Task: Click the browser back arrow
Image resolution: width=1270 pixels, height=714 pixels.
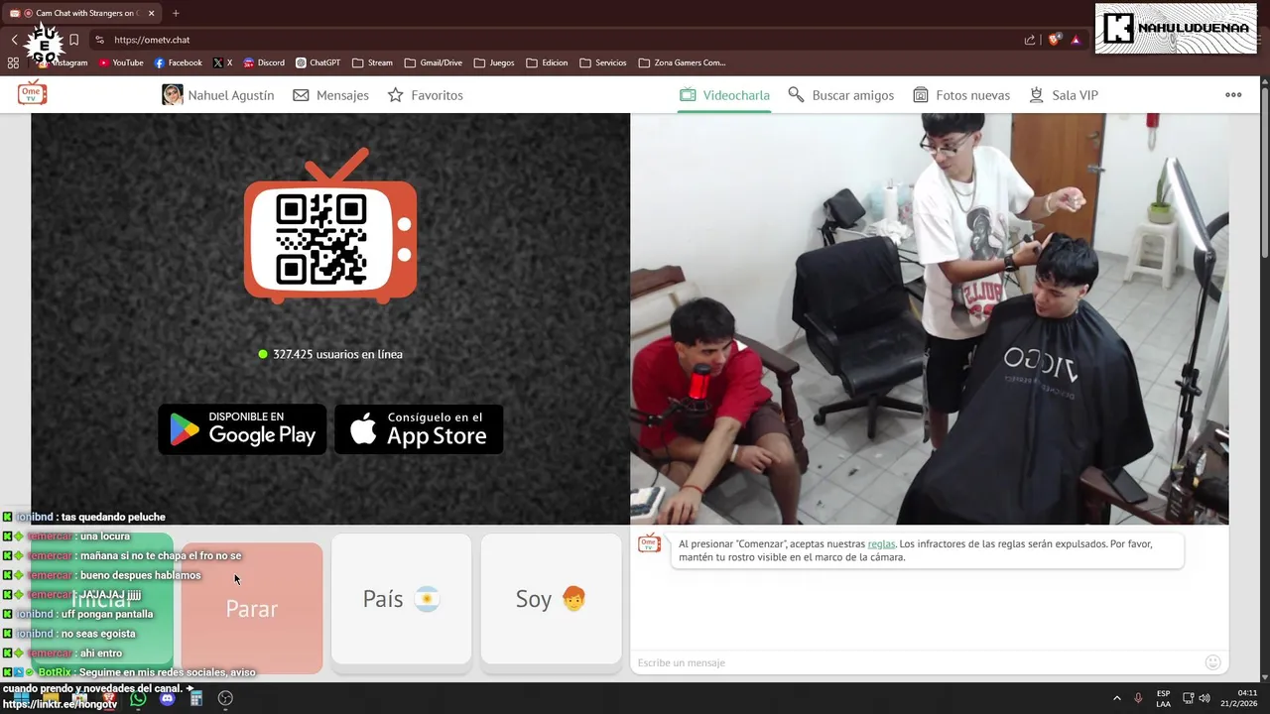Action: click(14, 40)
